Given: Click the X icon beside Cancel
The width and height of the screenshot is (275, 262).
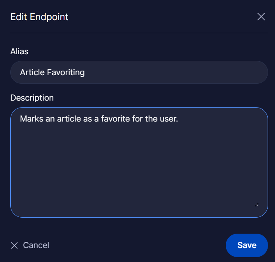Looking at the screenshot, I should (14, 246).
